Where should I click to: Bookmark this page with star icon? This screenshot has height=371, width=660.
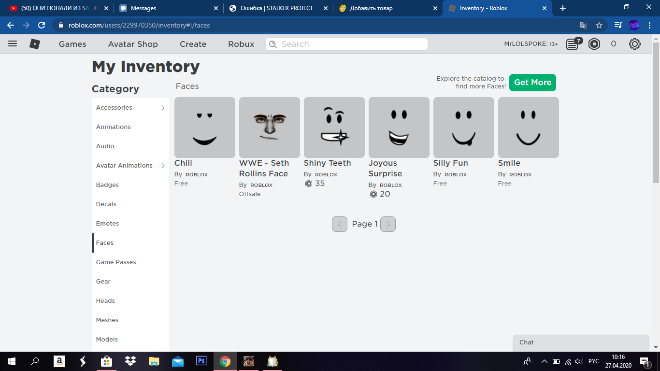point(599,25)
